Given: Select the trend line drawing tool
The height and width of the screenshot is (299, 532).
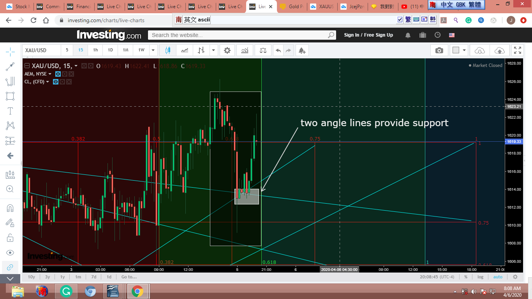Looking at the screenshot, I should [x=10, y=66].
